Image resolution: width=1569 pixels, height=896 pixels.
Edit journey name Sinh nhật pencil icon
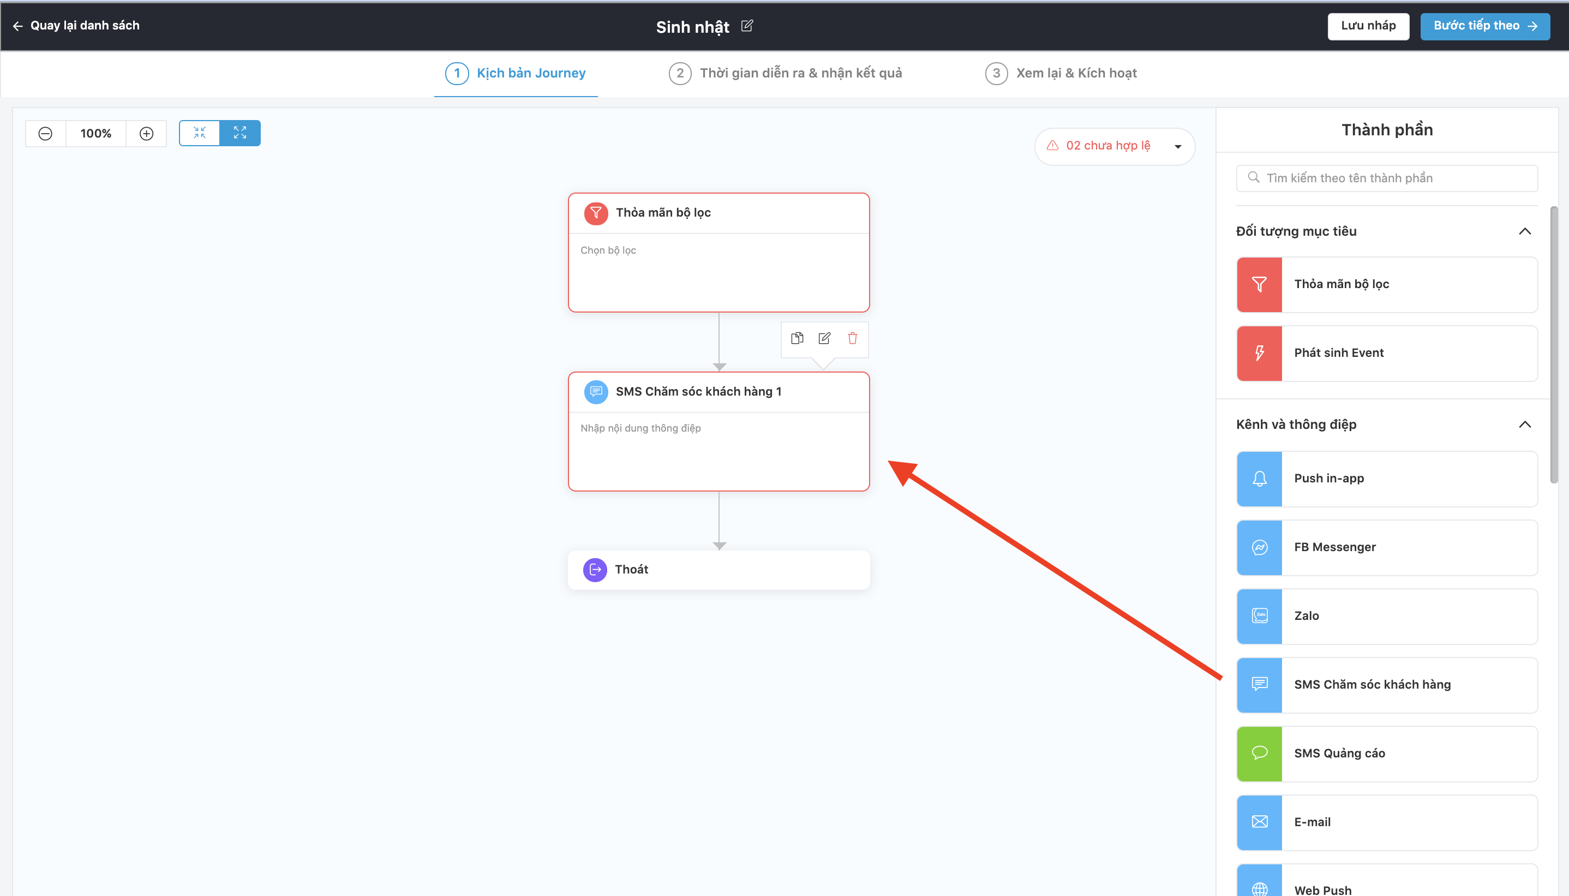747,26
